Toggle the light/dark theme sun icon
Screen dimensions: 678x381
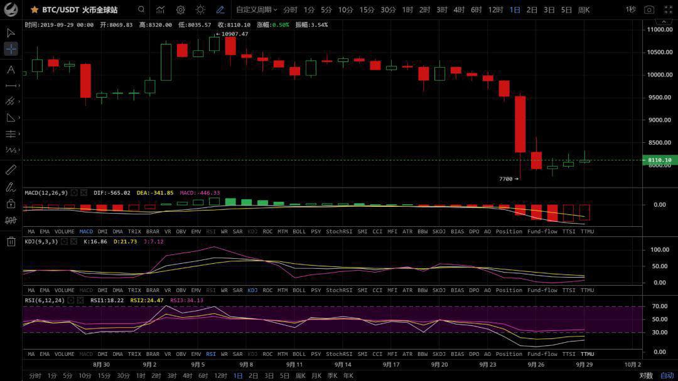200,10
